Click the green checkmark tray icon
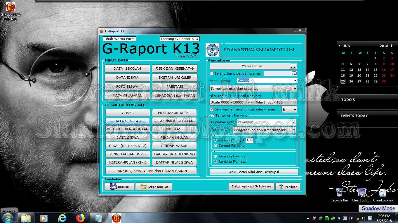 click(x=327, y=218)
